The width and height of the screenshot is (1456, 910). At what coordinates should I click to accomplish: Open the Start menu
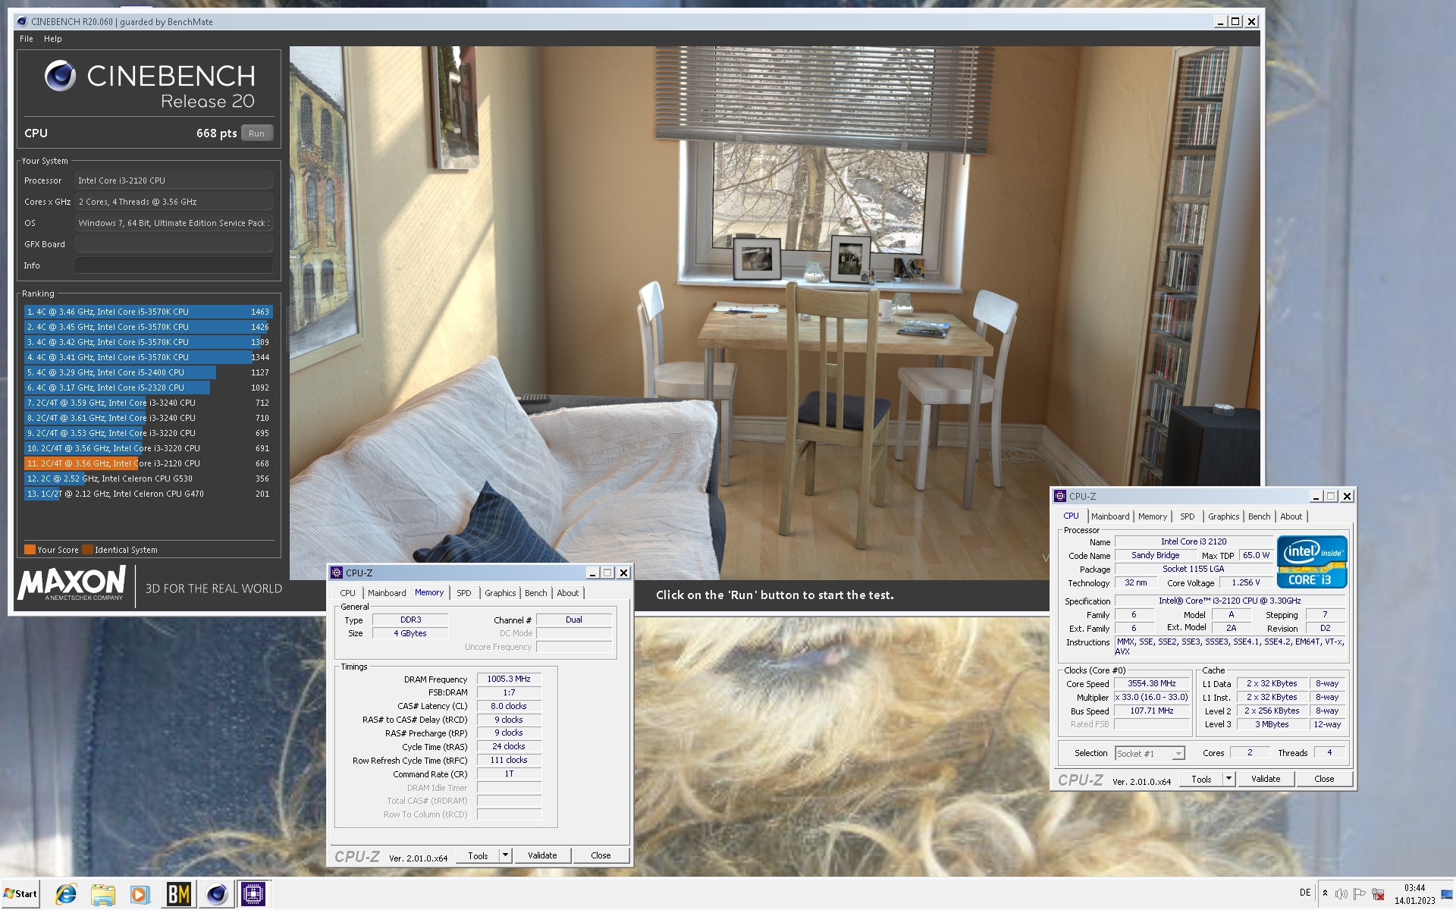(x=20, y=893)
